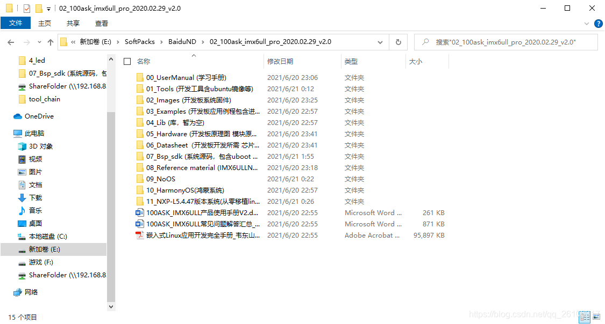Open the 查看 ribbon tab
The image size is (605, 324).
coord(102,24)
